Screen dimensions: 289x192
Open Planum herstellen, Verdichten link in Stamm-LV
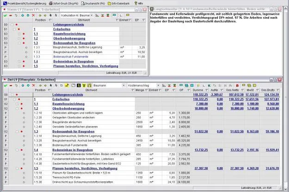(86, 66)
